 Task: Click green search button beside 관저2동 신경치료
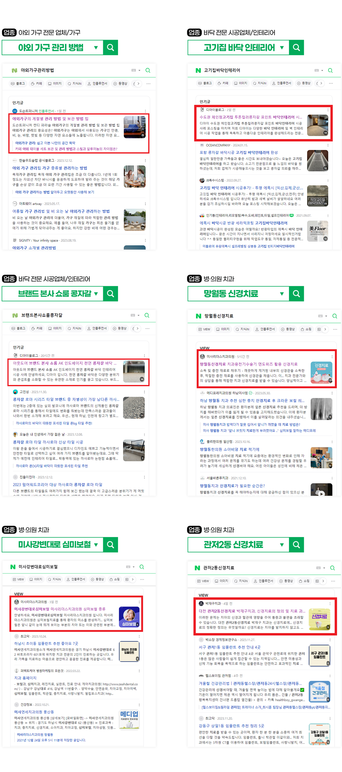296,544
